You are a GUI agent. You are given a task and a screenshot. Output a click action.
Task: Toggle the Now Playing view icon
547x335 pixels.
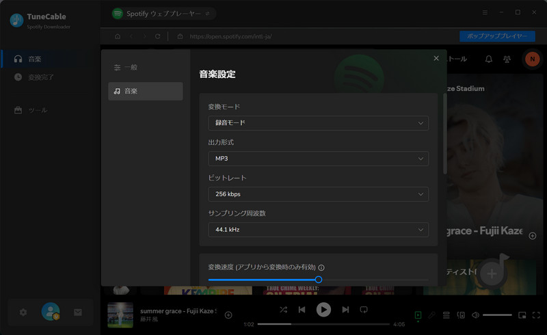point(418,315)
